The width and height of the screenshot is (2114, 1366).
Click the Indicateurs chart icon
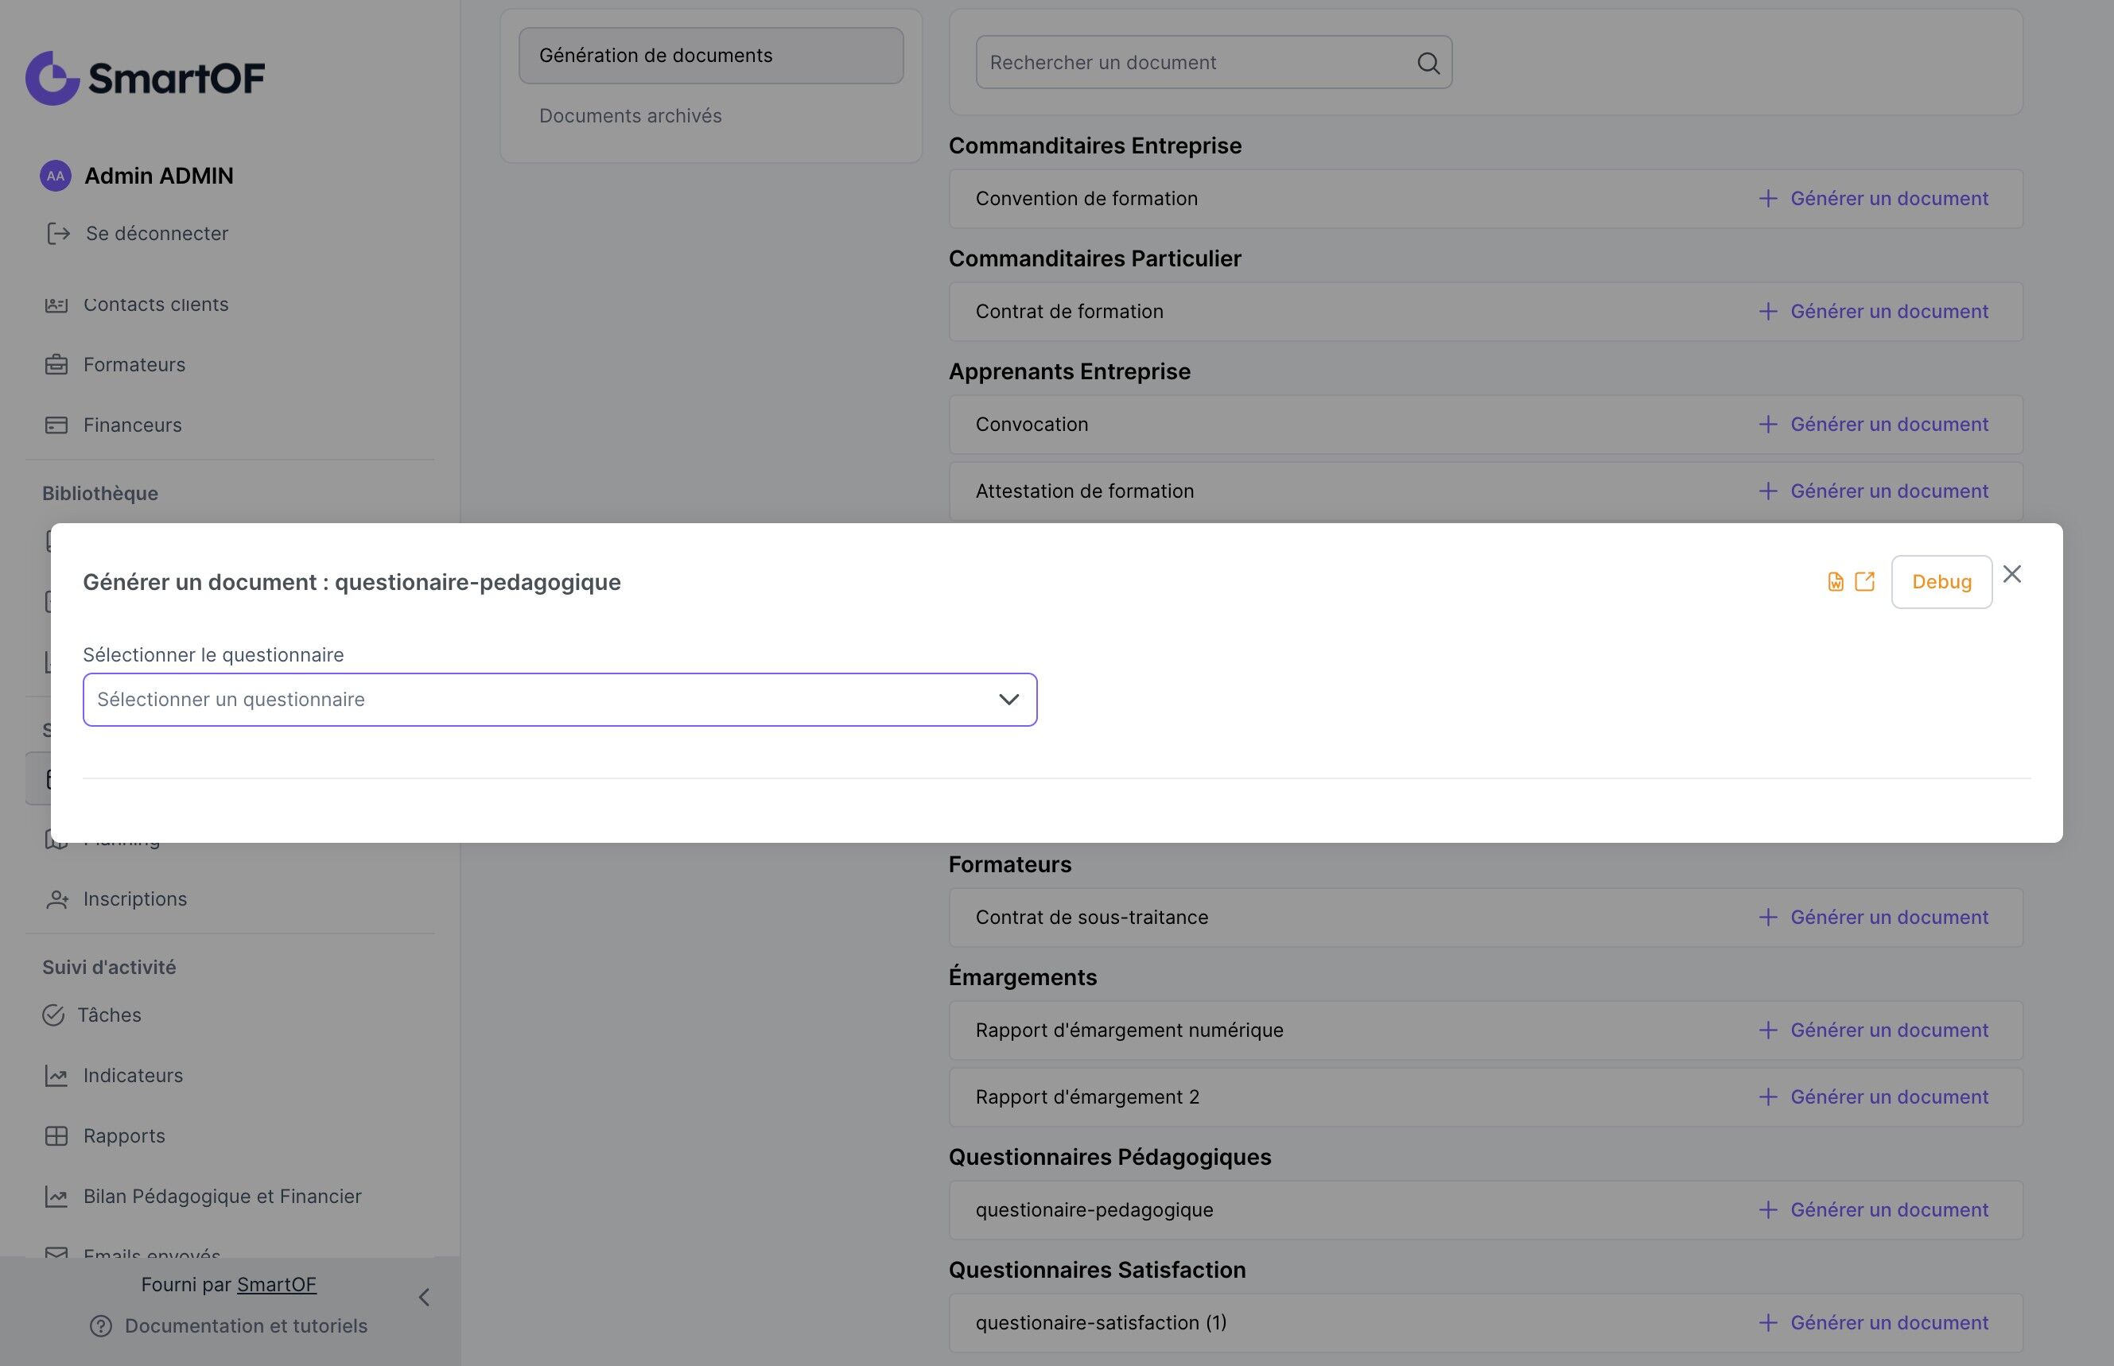tap(56, 1075)
